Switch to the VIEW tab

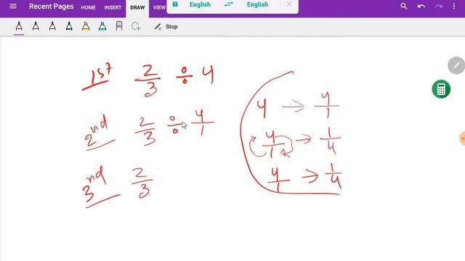159,8
